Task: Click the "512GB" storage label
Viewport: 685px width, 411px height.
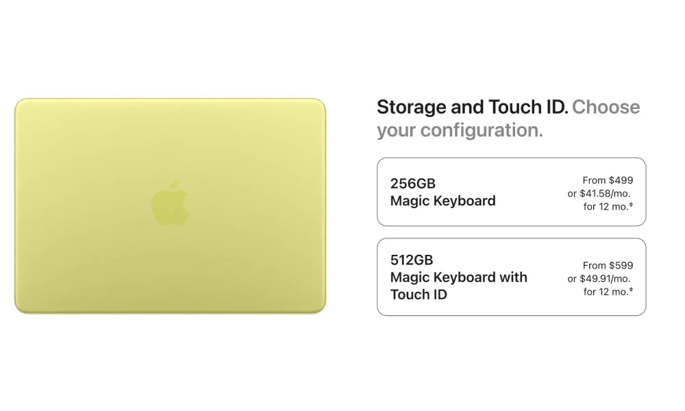Action: tap(412, 260)
